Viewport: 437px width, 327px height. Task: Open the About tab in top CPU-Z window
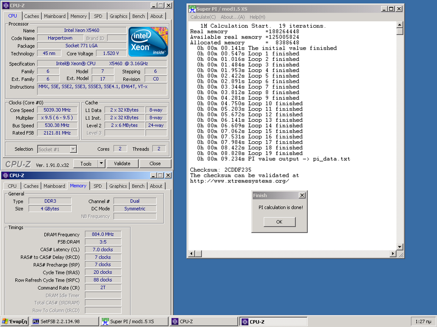coord(157,16)
